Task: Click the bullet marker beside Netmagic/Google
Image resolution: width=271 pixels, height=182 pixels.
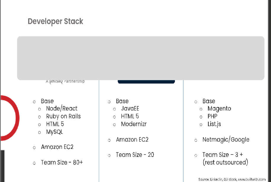Action: 196,140
